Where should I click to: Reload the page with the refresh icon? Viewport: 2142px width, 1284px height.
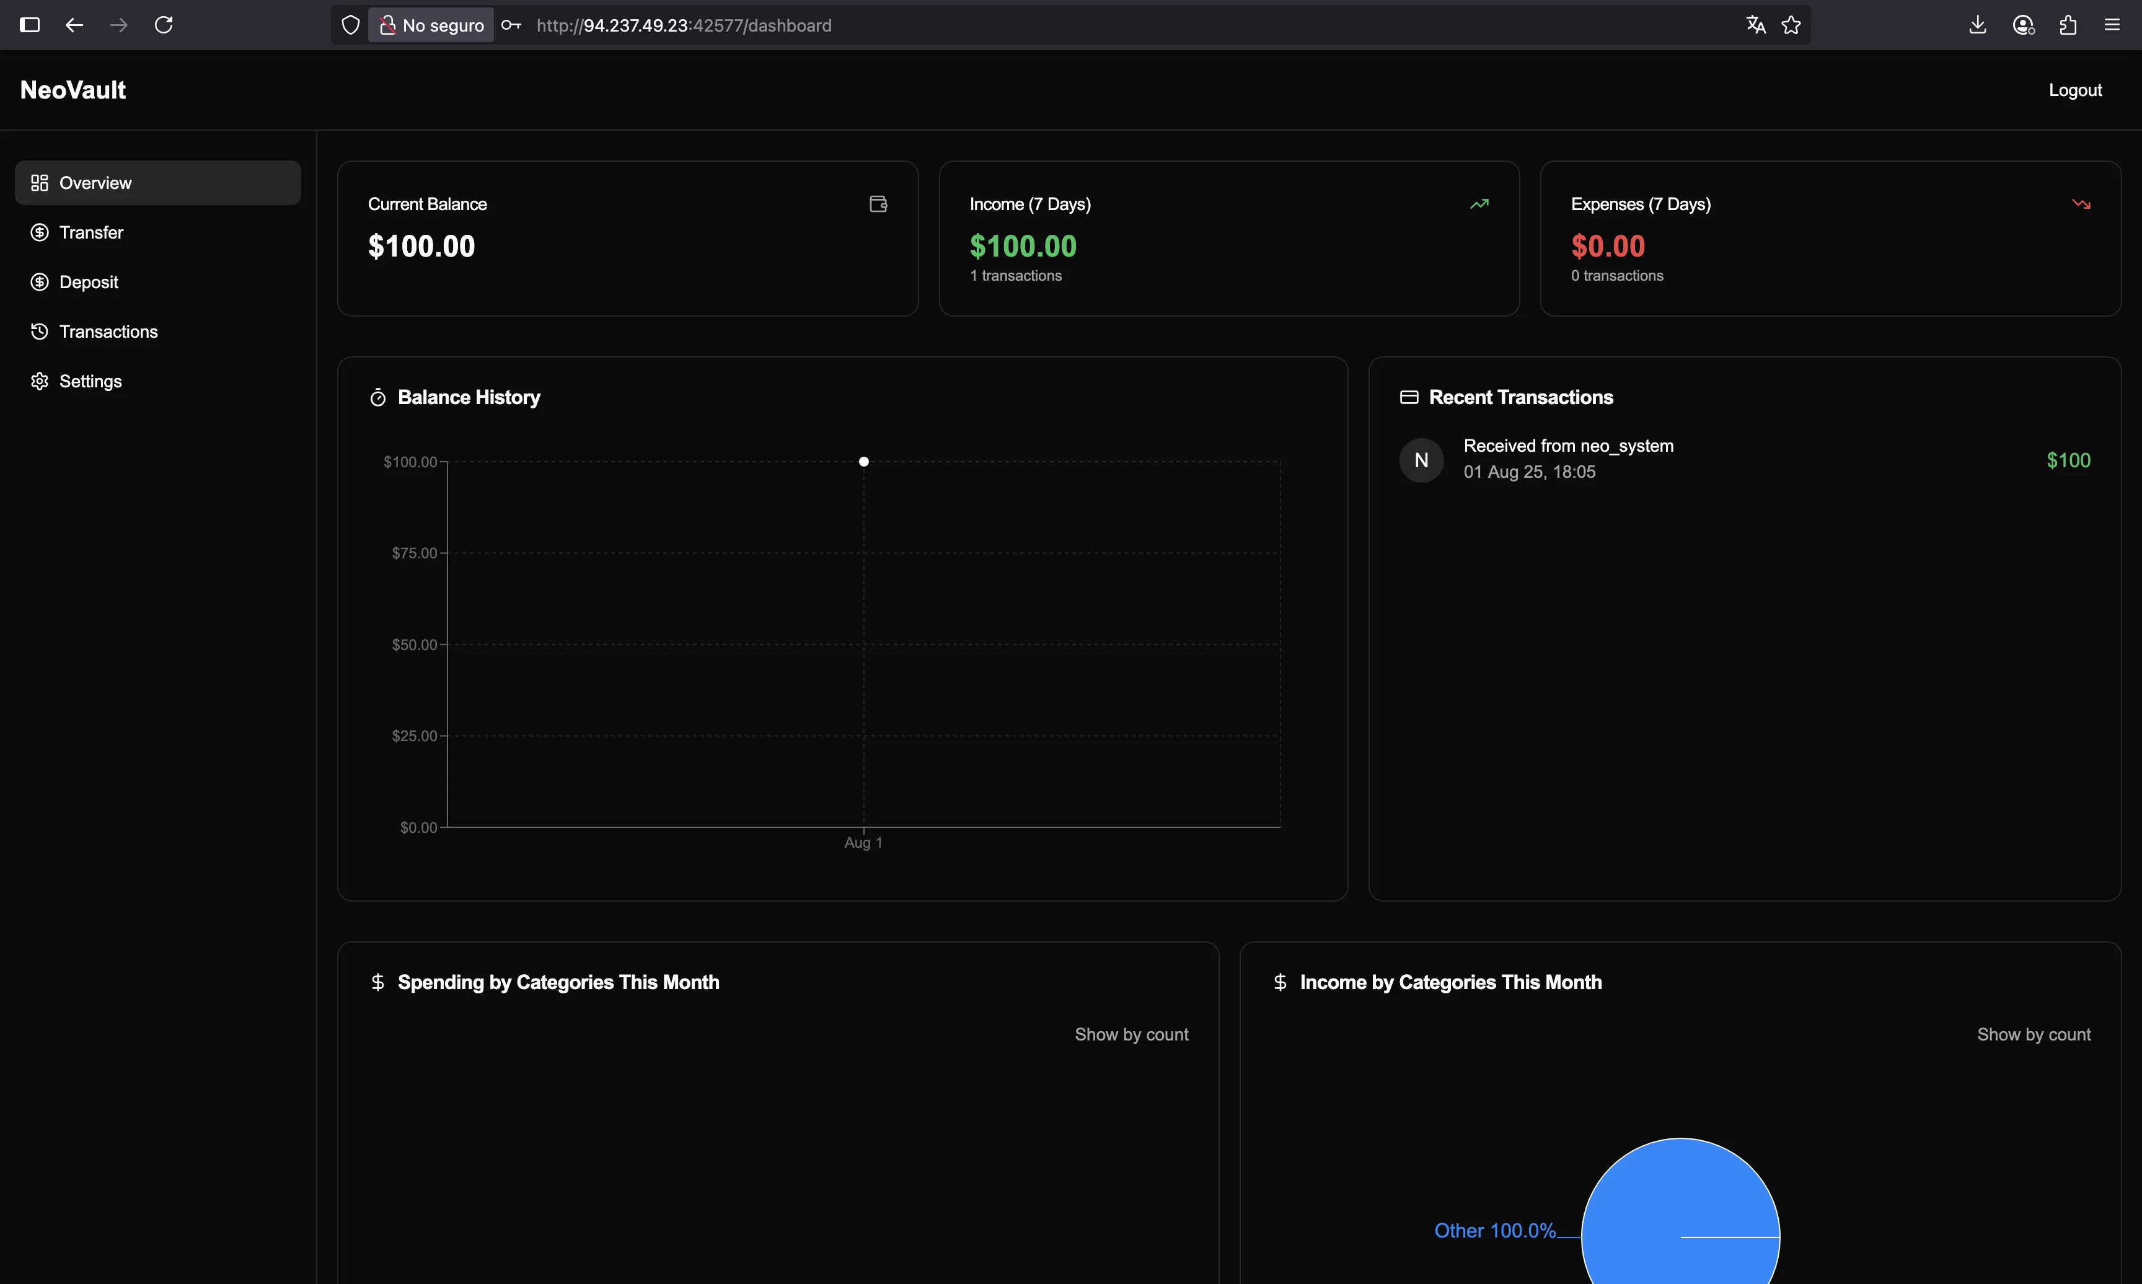click(164, 25)
